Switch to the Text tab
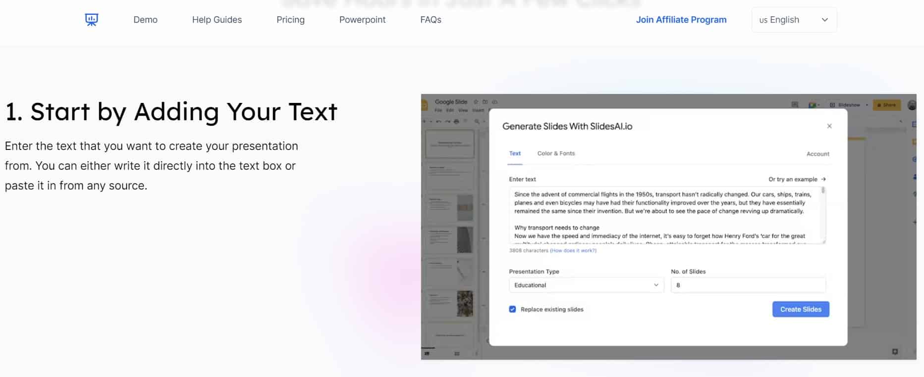 (x=515, y=153)
